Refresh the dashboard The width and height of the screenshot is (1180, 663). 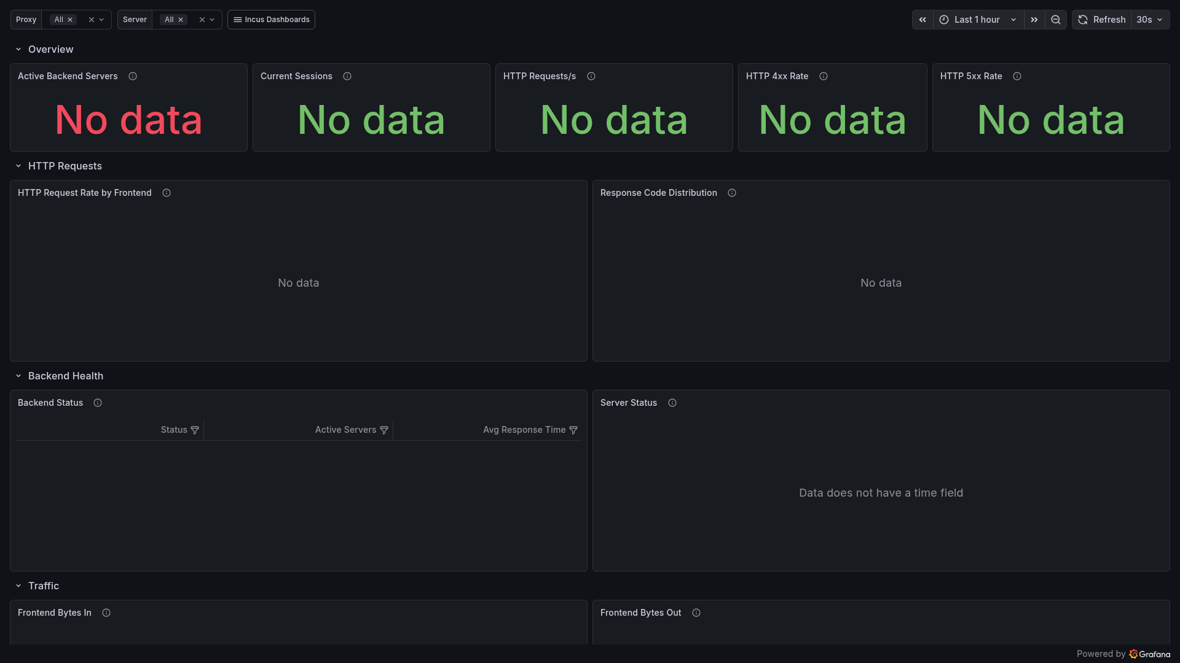click(x=1102, y=20)
